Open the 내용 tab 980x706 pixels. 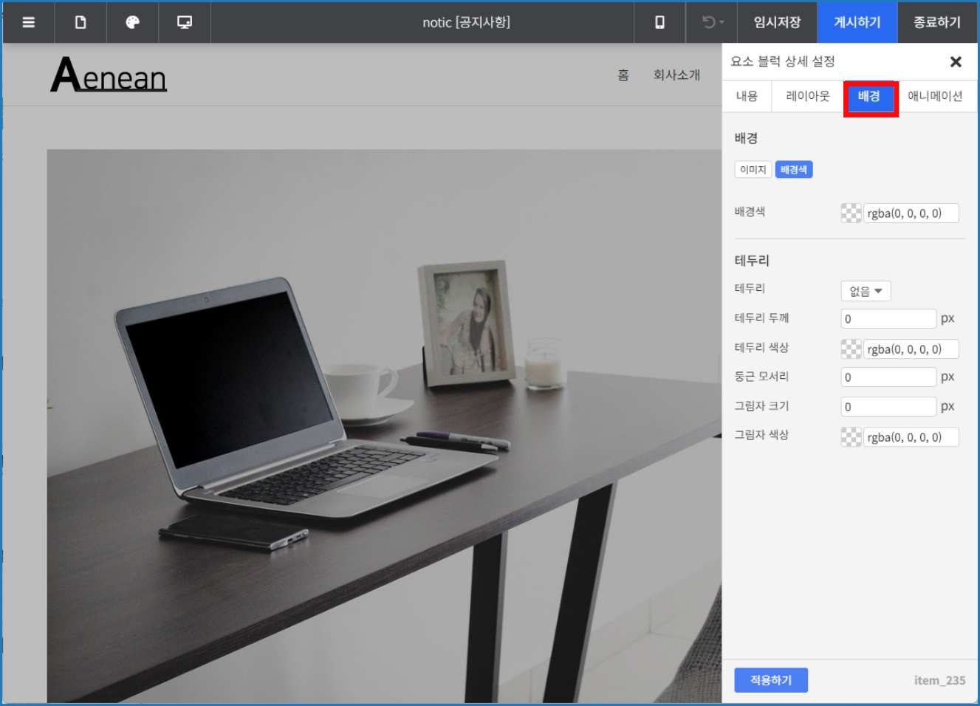click(747, 96)
